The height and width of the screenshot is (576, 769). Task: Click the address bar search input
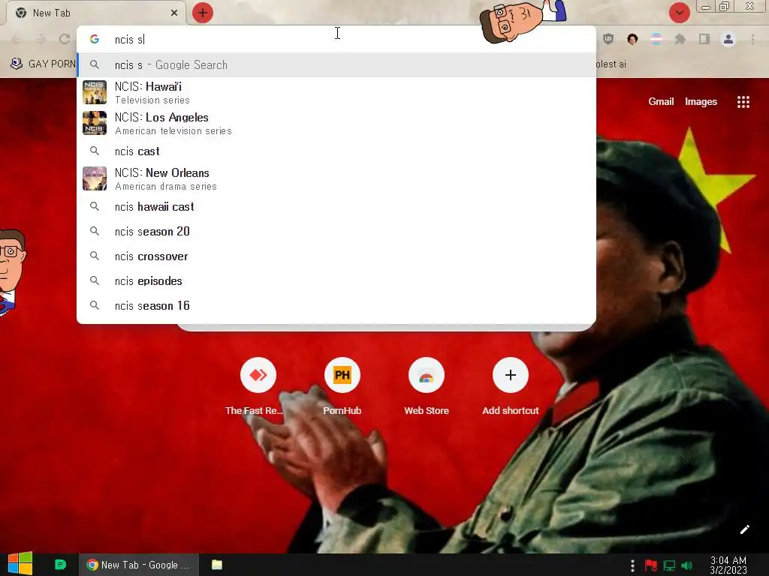tap(336, 39)
